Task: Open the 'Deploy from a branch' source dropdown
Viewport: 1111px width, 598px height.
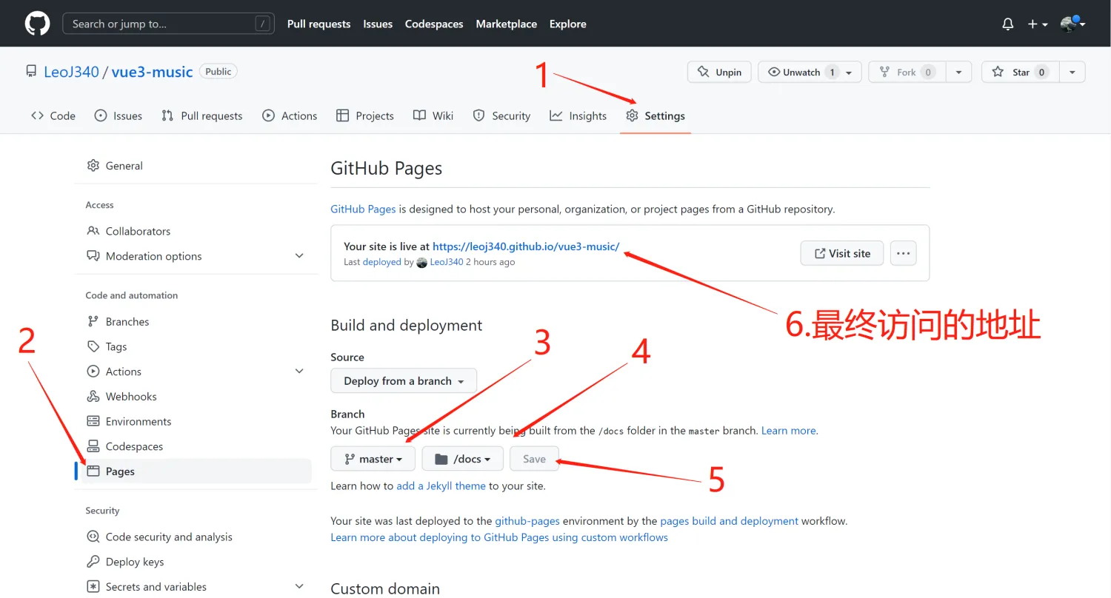Action: [403, 380]
